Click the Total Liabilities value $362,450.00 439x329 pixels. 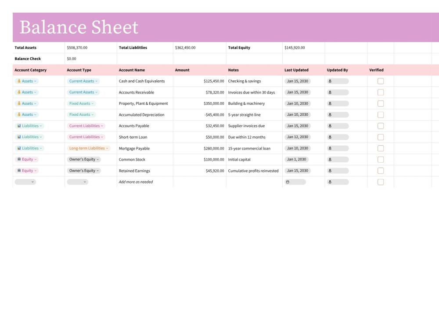(x=185, y=47)
